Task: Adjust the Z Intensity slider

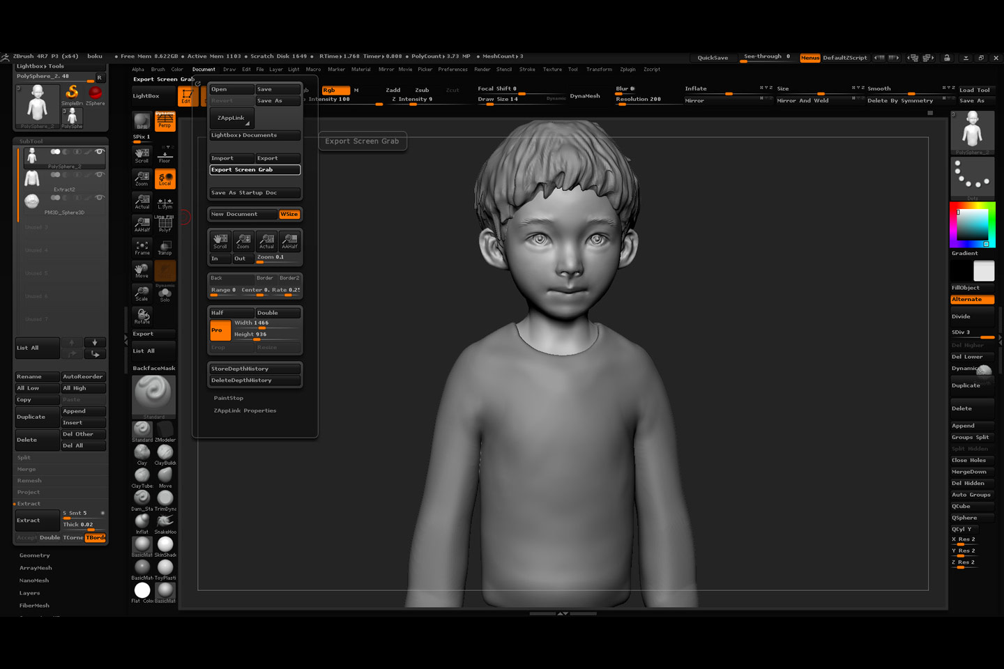Action: click(x=413, y=100)
